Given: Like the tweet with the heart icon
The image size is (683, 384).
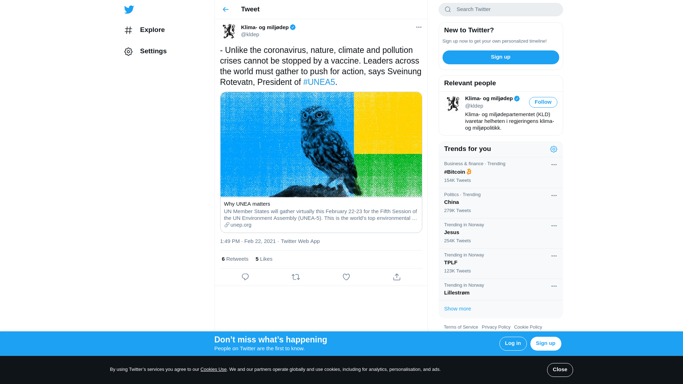Looking at the screenshot, I should [x=346, y=277].
